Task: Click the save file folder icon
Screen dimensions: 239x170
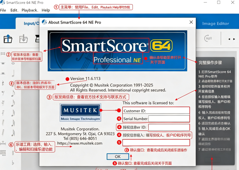Action: point(23,39)
